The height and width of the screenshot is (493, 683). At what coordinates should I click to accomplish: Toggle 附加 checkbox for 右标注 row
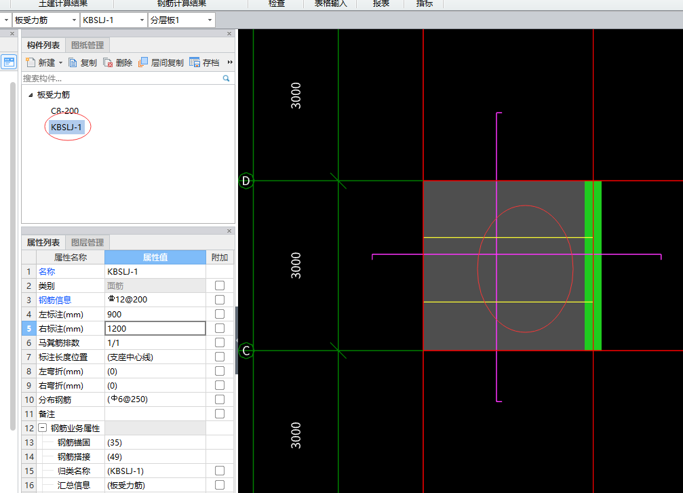coord(220,328)
